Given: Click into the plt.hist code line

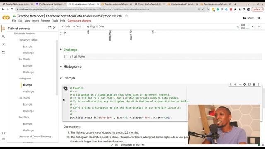Looking at the screenshot, I should [120, 118].
